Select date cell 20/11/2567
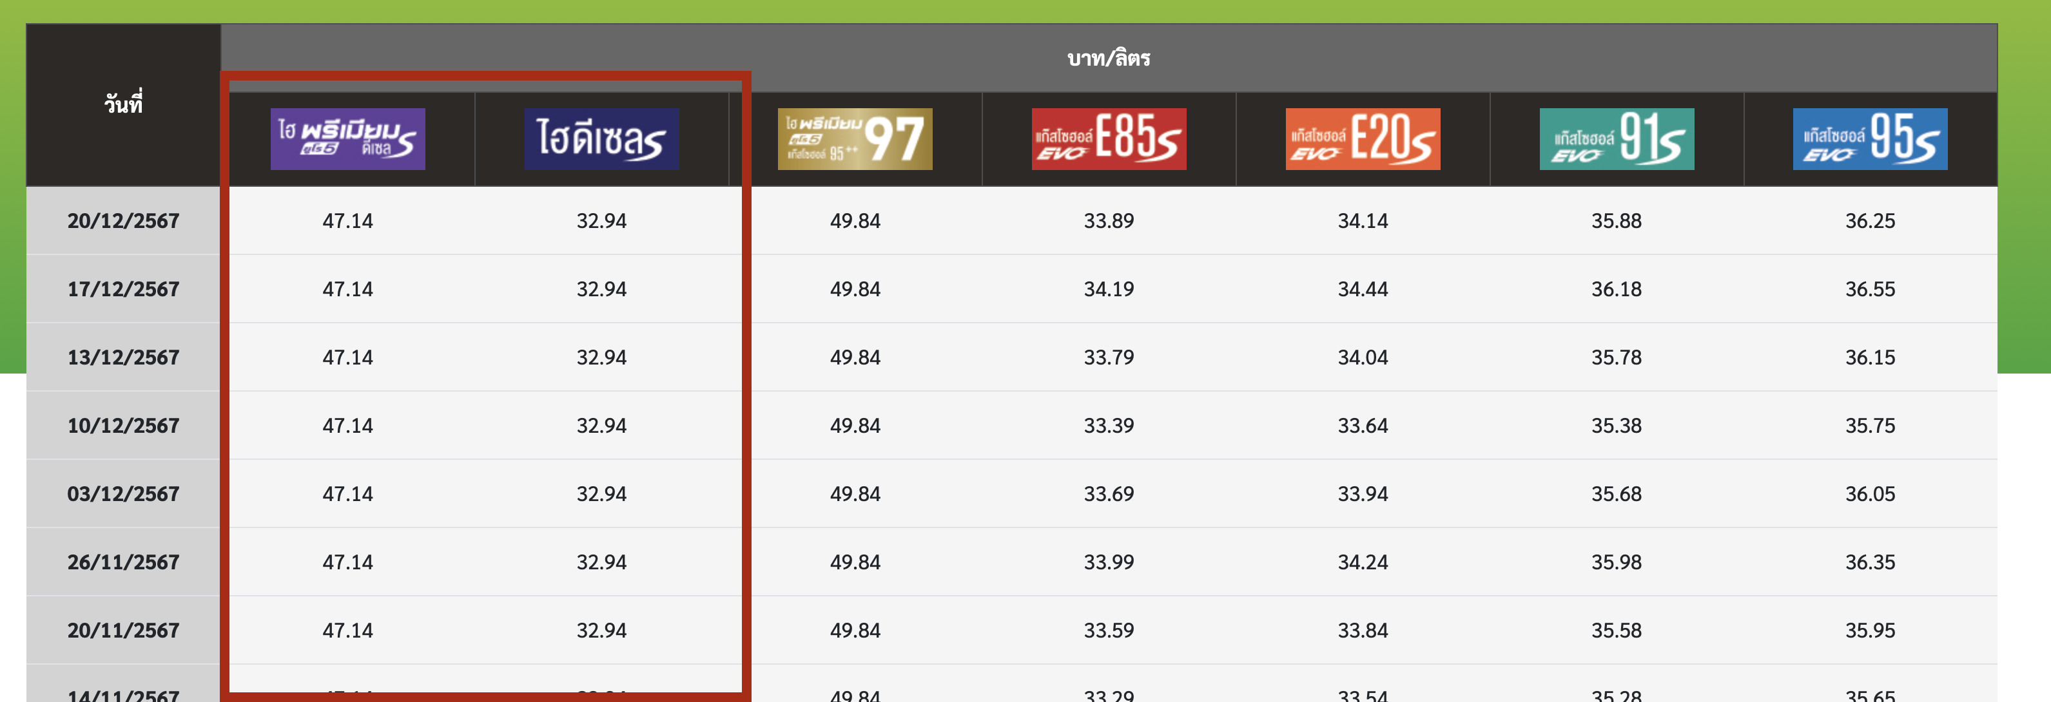Screen dimensions: 2051x702 [123, 631]
